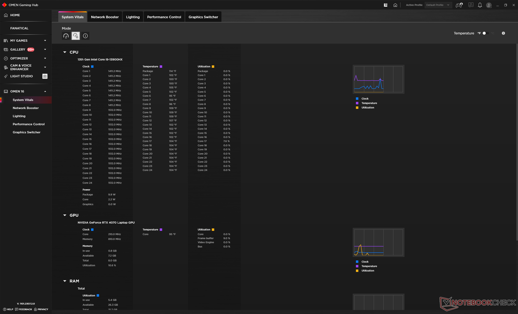Switch to the Performance Control tab
The height and width of the screenshot is (314, 518).
click(x=164, y=17)
